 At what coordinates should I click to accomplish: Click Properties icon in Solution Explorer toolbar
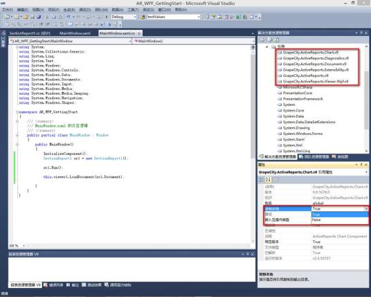(x=262, y=40)
